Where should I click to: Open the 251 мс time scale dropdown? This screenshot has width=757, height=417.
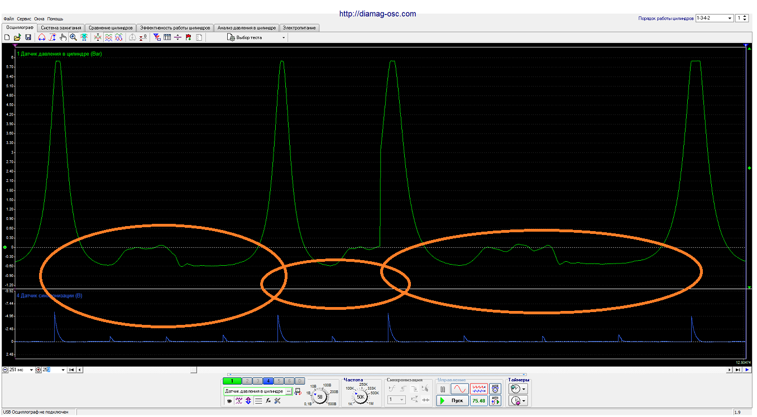tap(32, 370)
